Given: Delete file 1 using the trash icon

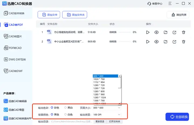Looking at the screenshot, I should [183, 32].
